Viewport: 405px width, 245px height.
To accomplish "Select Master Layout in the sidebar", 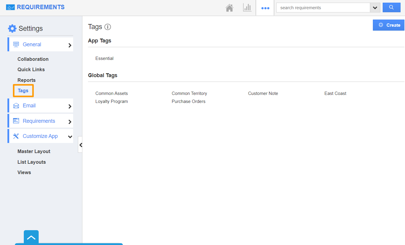I will pyautogui.click(x=34, y=151).
